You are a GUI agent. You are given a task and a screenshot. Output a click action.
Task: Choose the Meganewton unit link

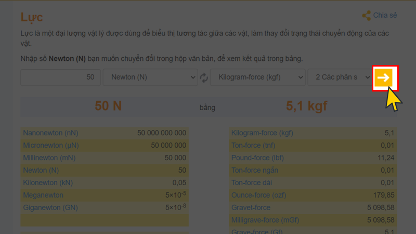click(x=43, y=195)
